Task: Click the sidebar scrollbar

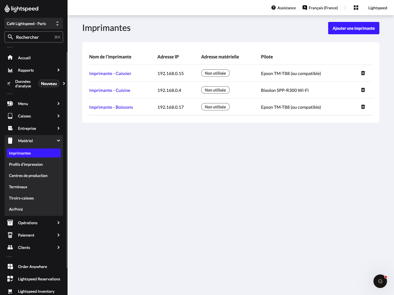Action: [x=67, y=160]
